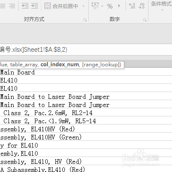The height and width of the screenshot is (172, 172).
Task: Click the increase decimal icon
Action: (132, 6)
